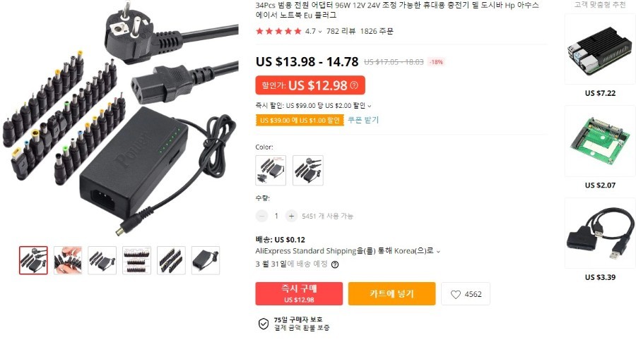Increase quantity with the plus button
The width and height of the screenshot is (636, 354).
[291, 216]
